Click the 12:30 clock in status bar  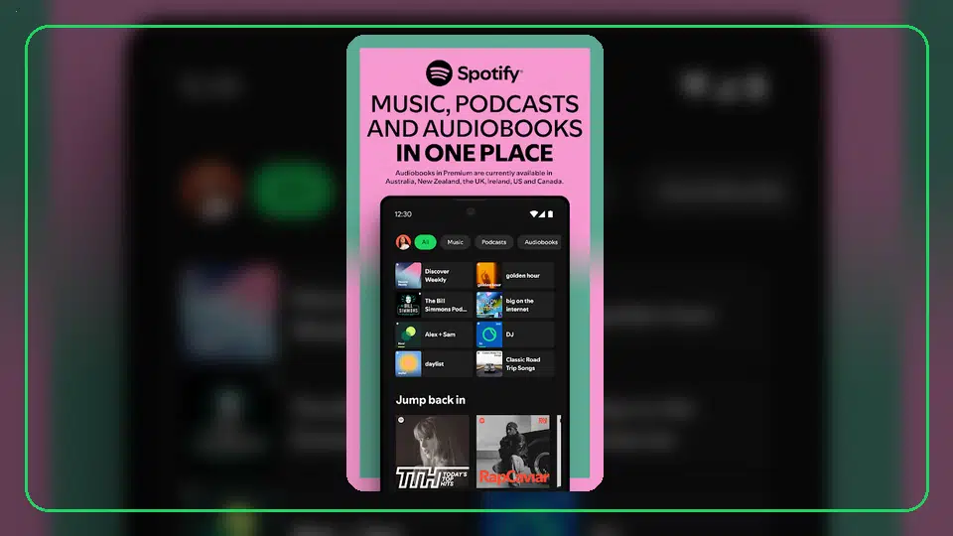coord(403,214)
